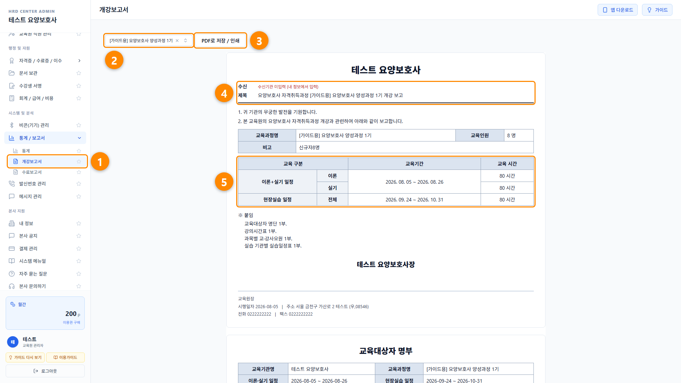Screen dimensions: 681x383
Task: Click the 가이드 button in header
Action: click(657, 10)
